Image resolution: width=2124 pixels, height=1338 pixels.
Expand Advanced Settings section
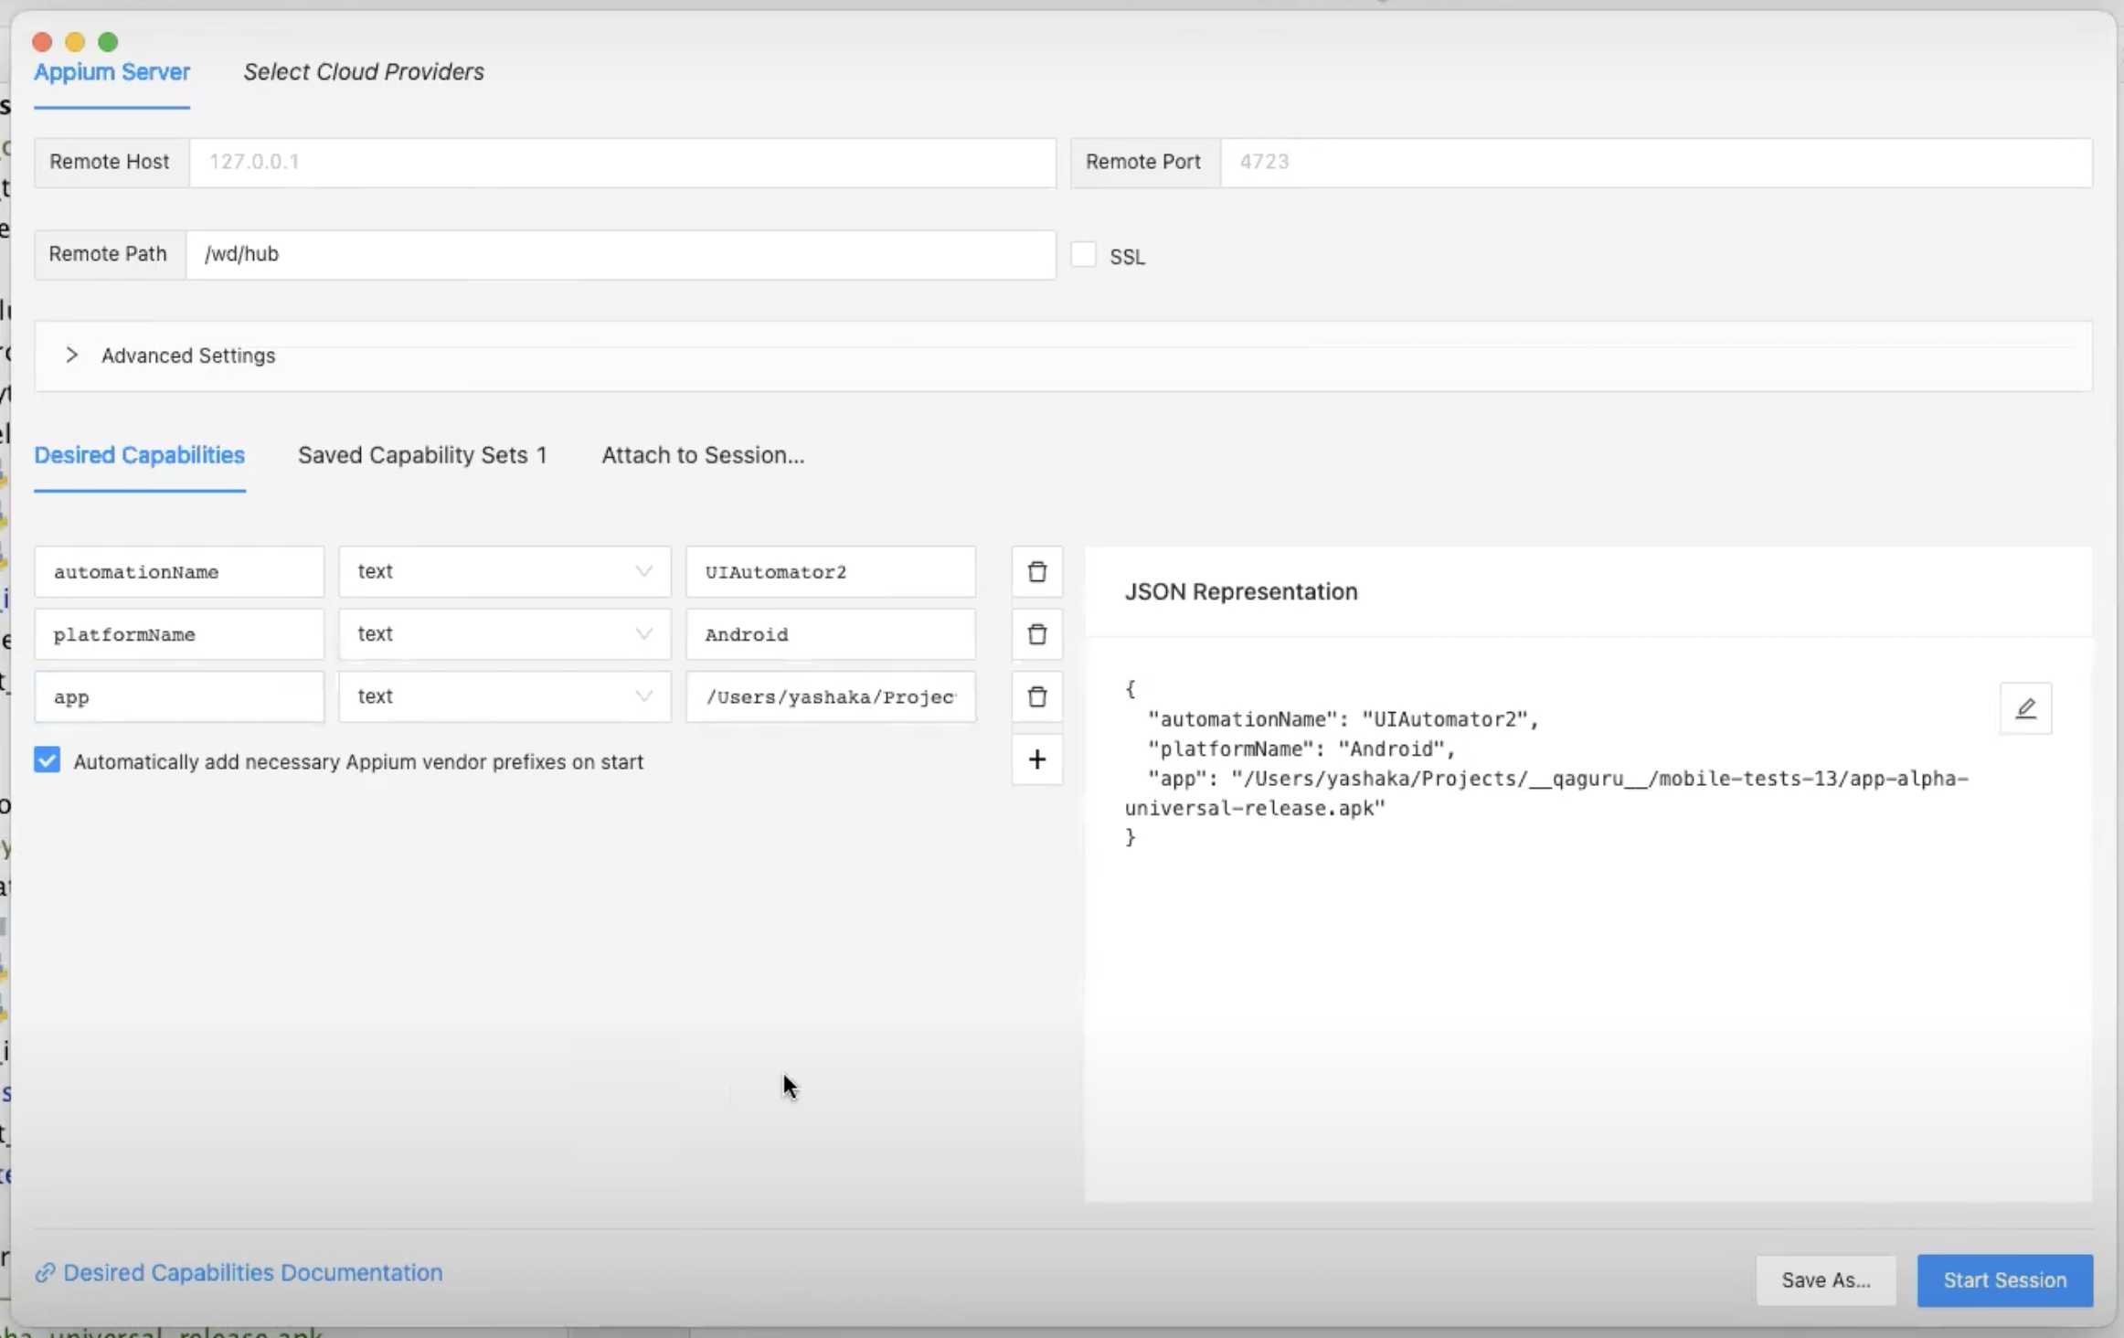(71, 356)
